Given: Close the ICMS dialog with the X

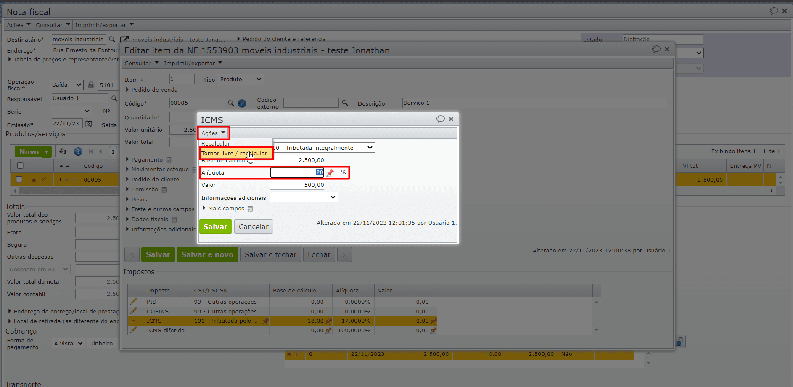Looking at the screenshot, I should [451, 119].
